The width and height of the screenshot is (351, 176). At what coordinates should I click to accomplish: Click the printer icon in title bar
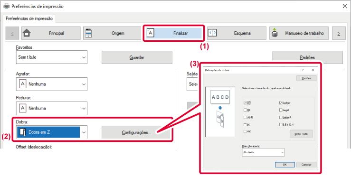7,6
